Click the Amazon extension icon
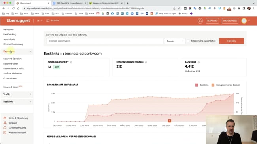Image resolution: width=257 pixels, height=144 pixels. coord(224,9)
